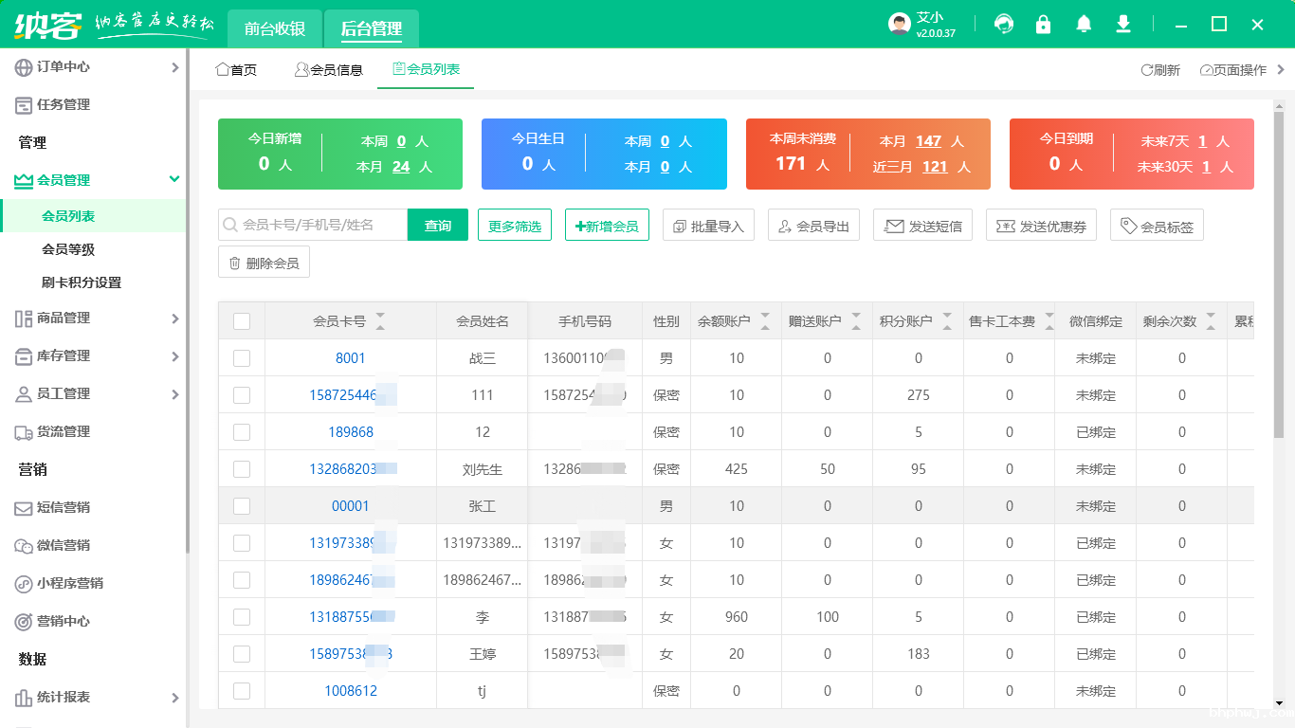Collapse the 会员管理 menu chevron

coord(174,179)
